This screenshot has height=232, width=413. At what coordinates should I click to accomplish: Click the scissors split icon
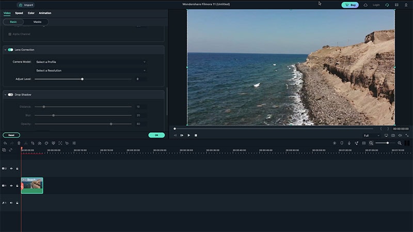[x=26, y=143]
